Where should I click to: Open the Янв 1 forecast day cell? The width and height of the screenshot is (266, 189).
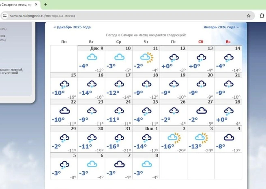(x=146, y=139)
